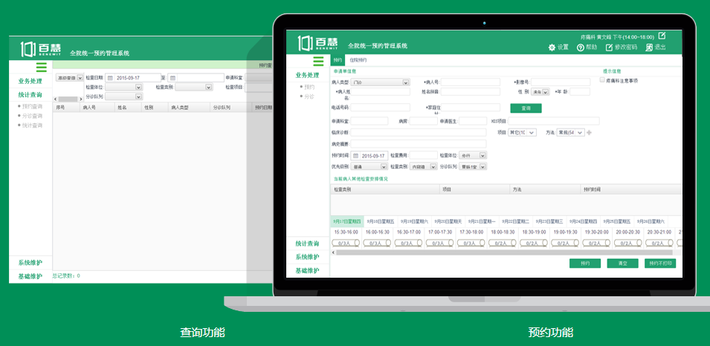This screenshot has height=346, width=710.
Task: Switch to the 住院预约 tab
Action: click(358, 60)
